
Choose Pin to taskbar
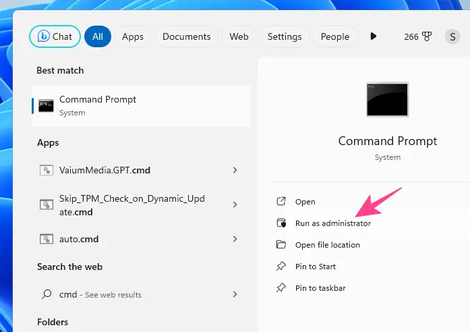[x=320, y=288]
